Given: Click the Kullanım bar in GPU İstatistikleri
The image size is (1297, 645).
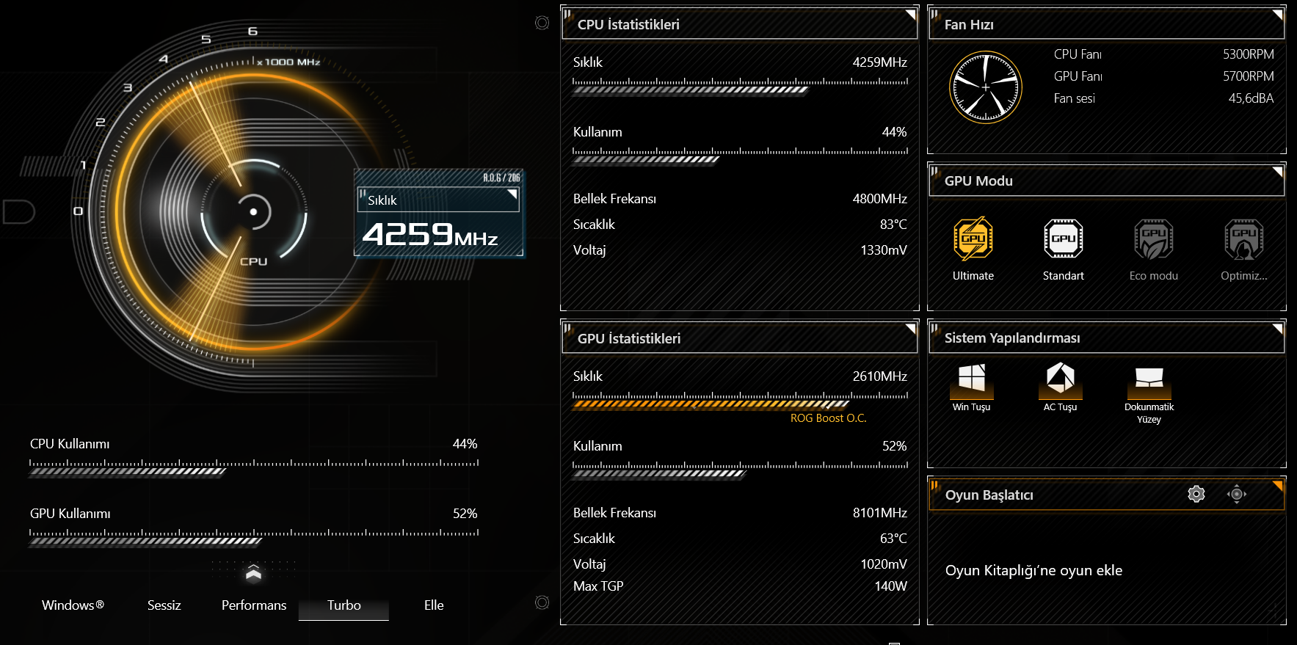Looking at the screenshot, I should [x=659, y=474].
